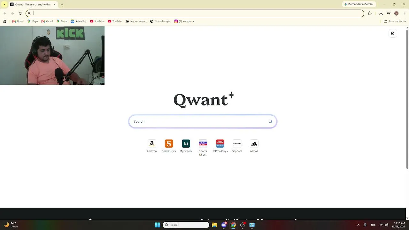Open File Explorer from the taskbar

214,225
